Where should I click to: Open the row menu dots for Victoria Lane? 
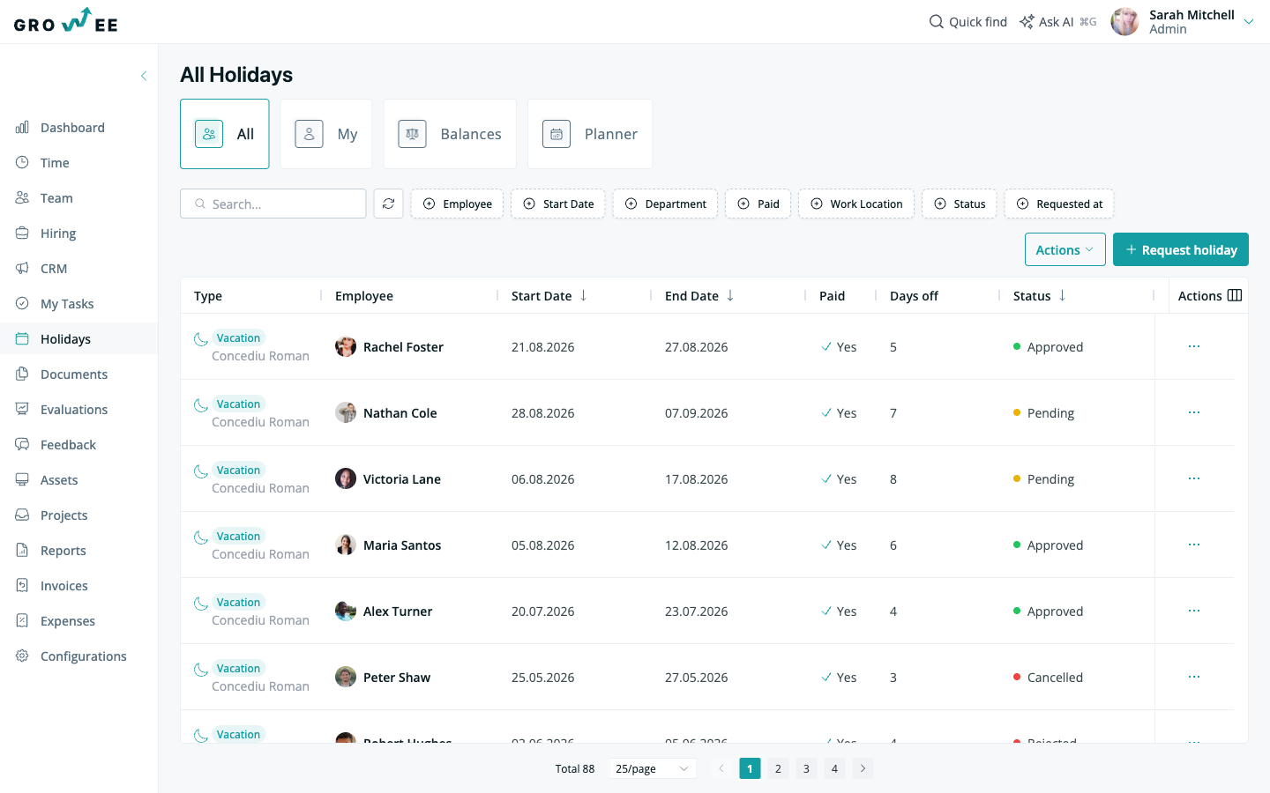point(1194,478)
